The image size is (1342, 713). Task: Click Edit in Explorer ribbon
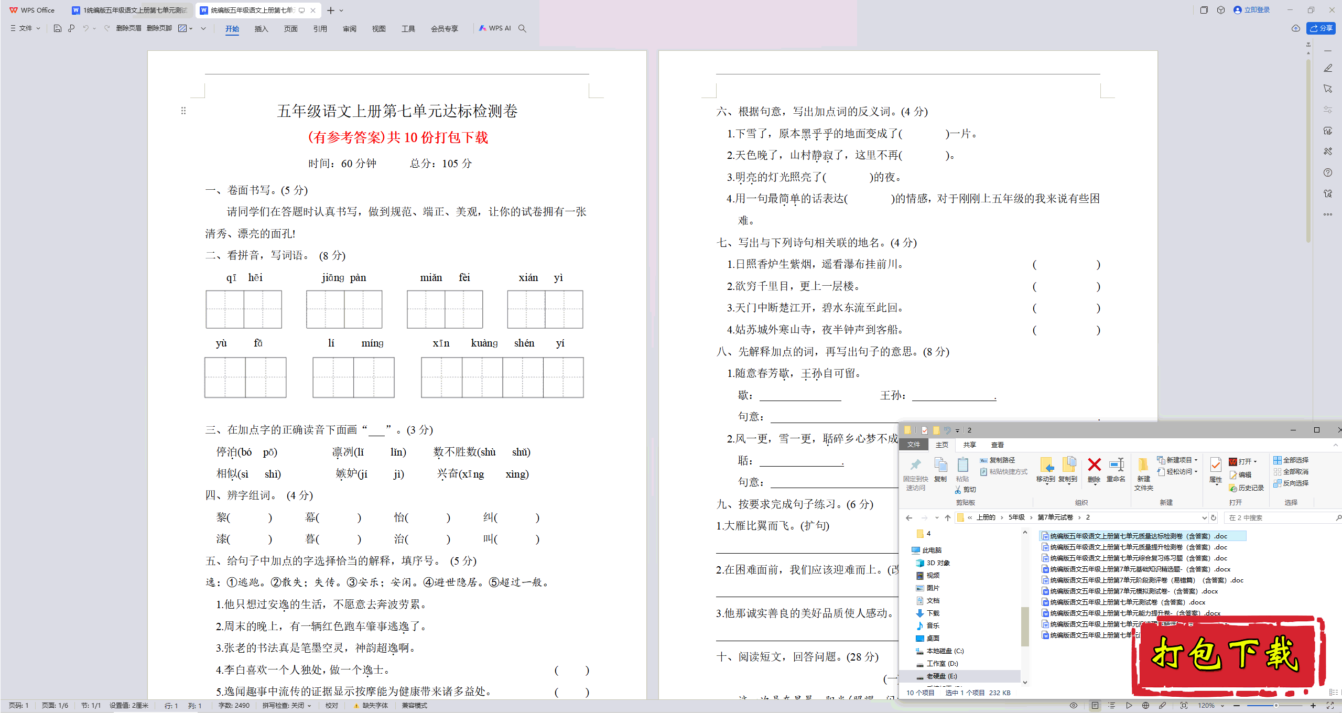point(1240,474)
